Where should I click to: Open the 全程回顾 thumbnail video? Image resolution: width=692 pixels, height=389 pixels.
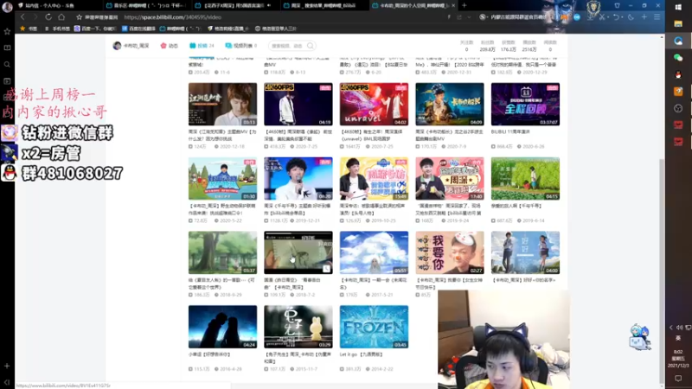click(x=525, y=104)
